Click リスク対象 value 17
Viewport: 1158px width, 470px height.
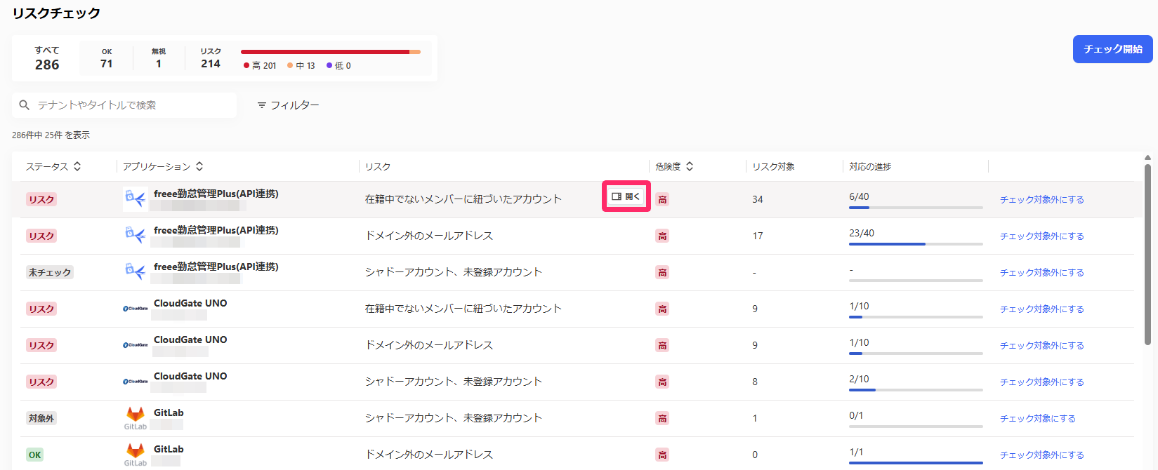click(758, 236)
